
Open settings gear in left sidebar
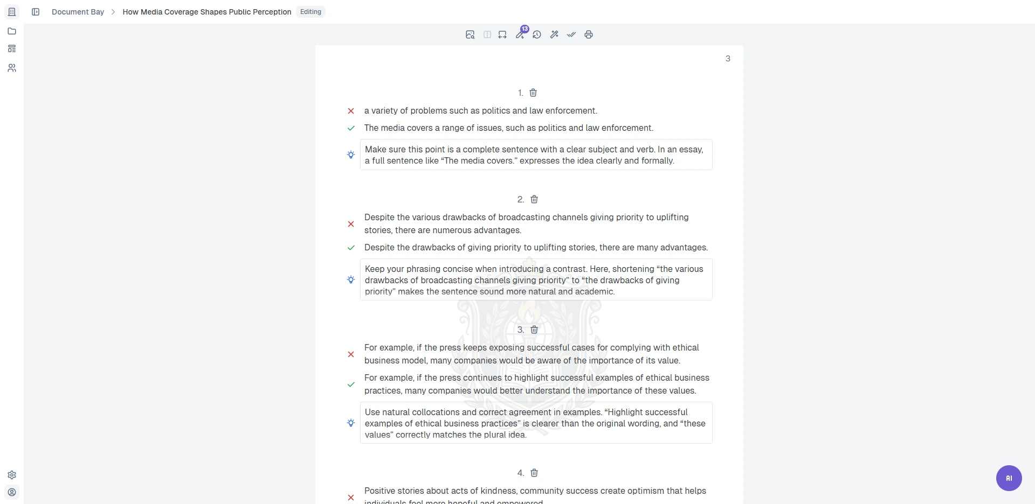coord(12,475)
